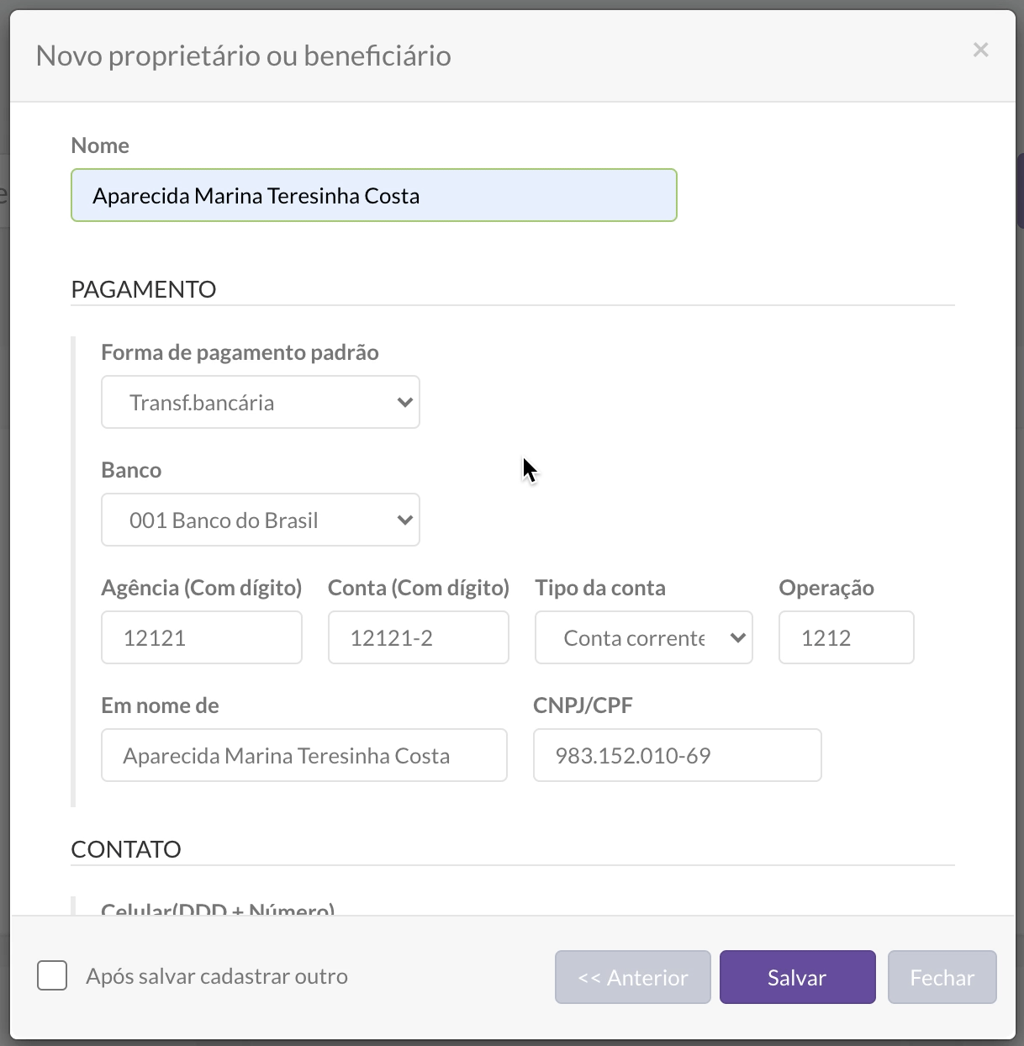
Task: Click the Agência input showing 12121
Action: click(x=201, y=638)
